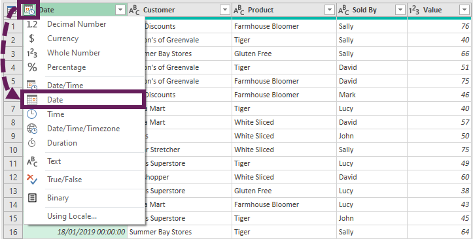Choose Time data type

click(x=84, y=114)
